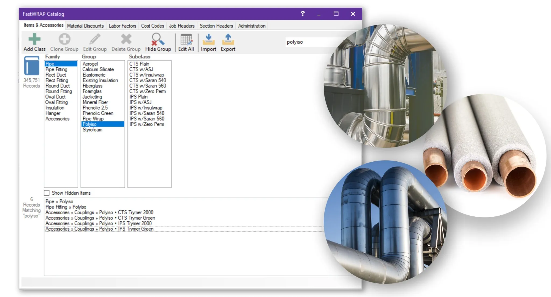Screen dimensions: 551x297
Task: Select Rect Duct family
Action: click(61, 75)
